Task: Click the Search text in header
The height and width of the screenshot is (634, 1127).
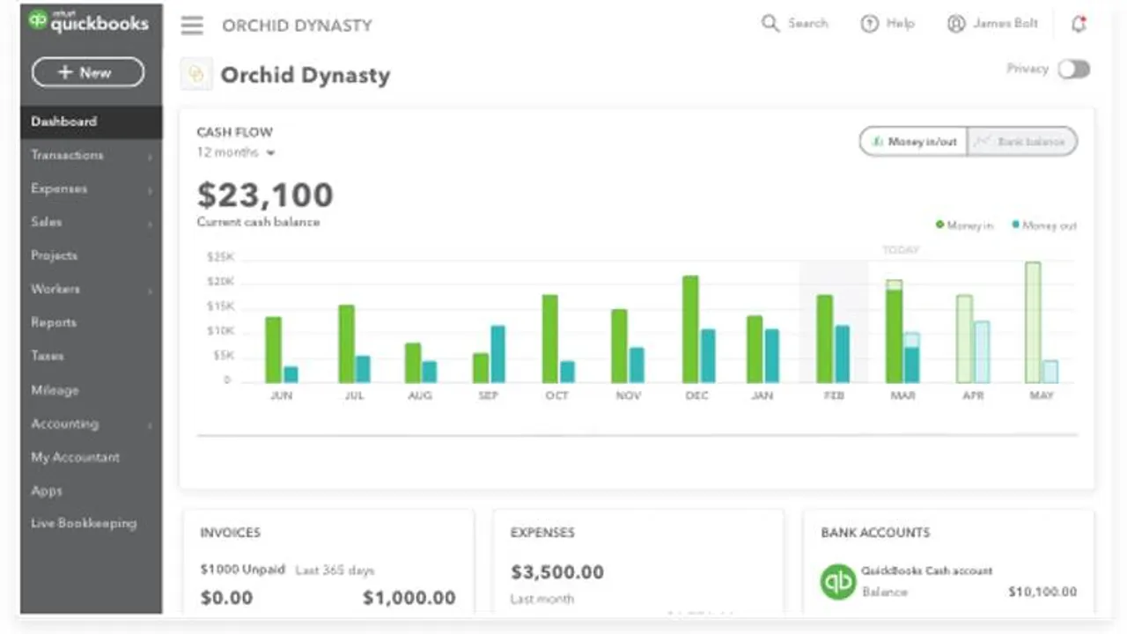Action: coord(807,24)
